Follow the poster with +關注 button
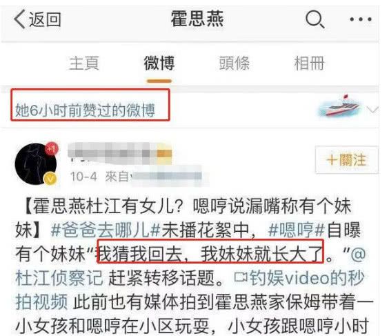The height and width of the screenshot is (336, 389). [x=346, y=159]
